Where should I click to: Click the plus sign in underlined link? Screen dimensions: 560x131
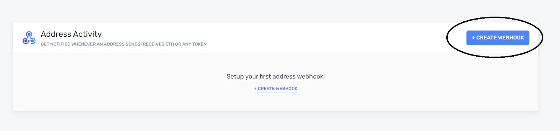point(255,89)
